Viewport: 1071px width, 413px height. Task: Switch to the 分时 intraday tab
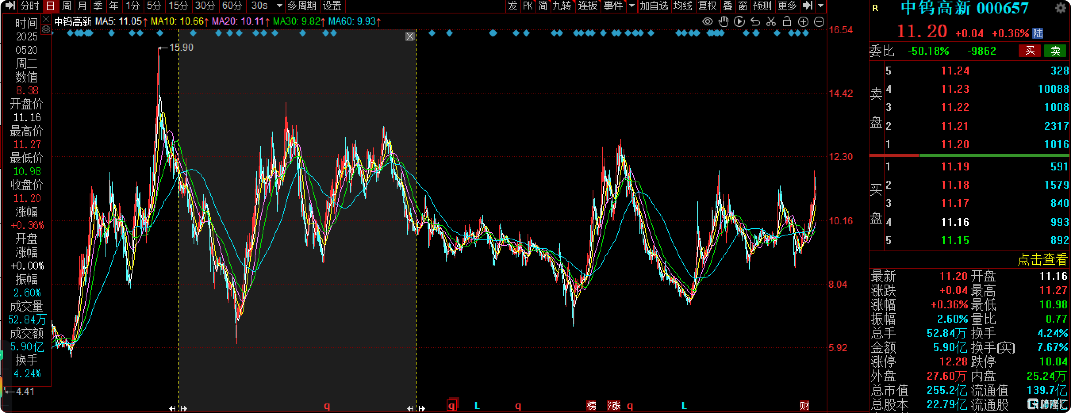29,6
